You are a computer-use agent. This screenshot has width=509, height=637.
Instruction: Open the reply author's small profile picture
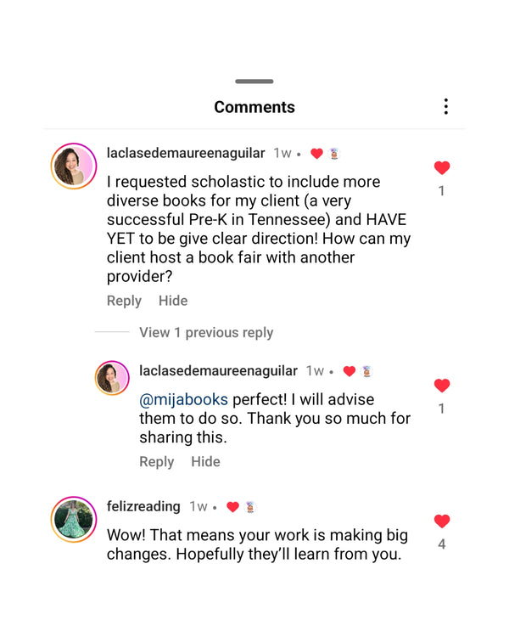(x=112, y=378)
